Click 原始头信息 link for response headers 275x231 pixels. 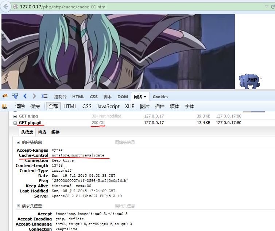[x=125, y=142]
